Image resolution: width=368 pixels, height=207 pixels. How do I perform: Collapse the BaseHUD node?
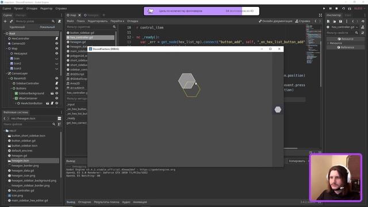[9, 78]
